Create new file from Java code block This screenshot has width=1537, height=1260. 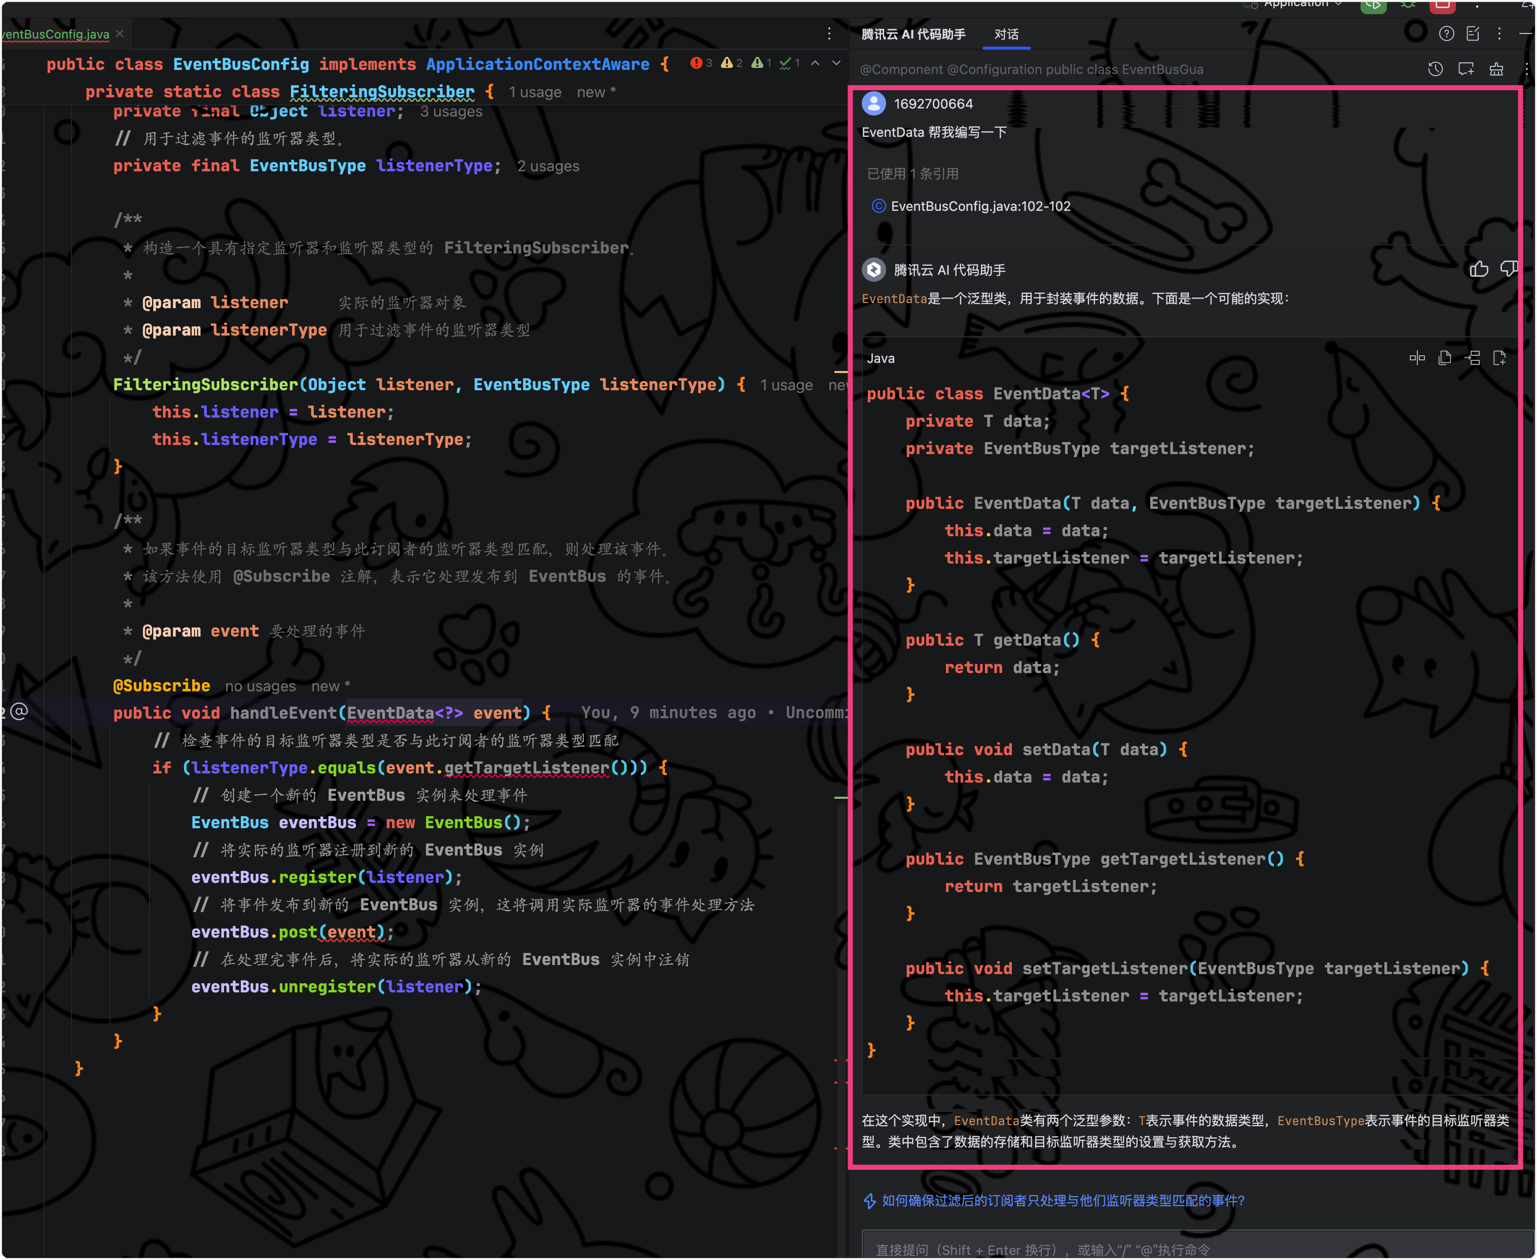tap(1500, 358)
